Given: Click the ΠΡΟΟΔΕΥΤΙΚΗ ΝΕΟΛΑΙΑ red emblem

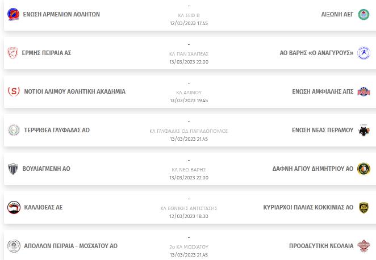Looking at the screenshot, I should point(364,246).
